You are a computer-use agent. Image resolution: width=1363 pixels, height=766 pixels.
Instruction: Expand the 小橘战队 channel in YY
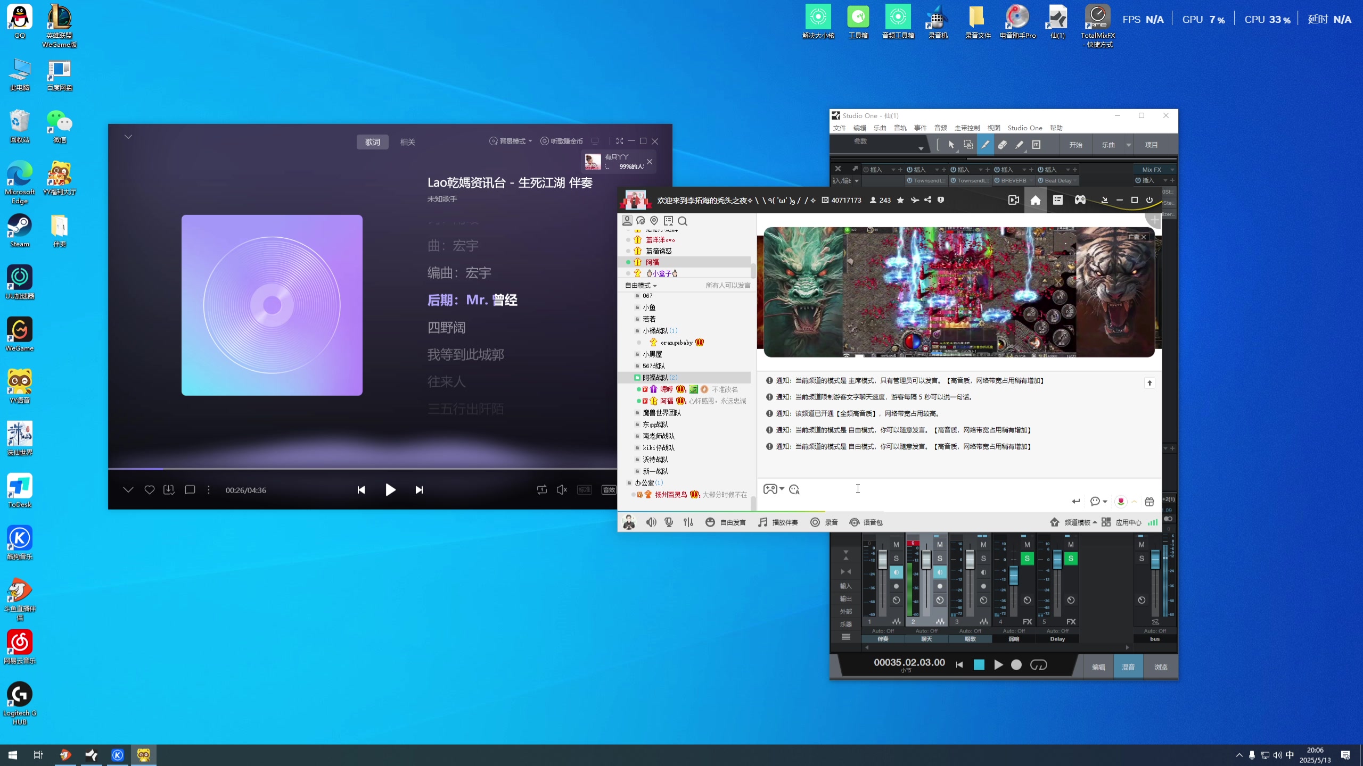pyautogui.click(x=637, y=331)
